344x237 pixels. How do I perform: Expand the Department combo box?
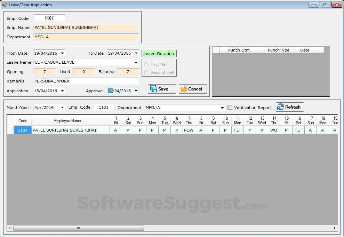point(222,108)
